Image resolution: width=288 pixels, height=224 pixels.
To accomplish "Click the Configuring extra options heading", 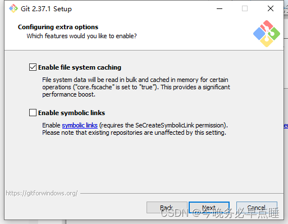I will (x=58, y=27).
